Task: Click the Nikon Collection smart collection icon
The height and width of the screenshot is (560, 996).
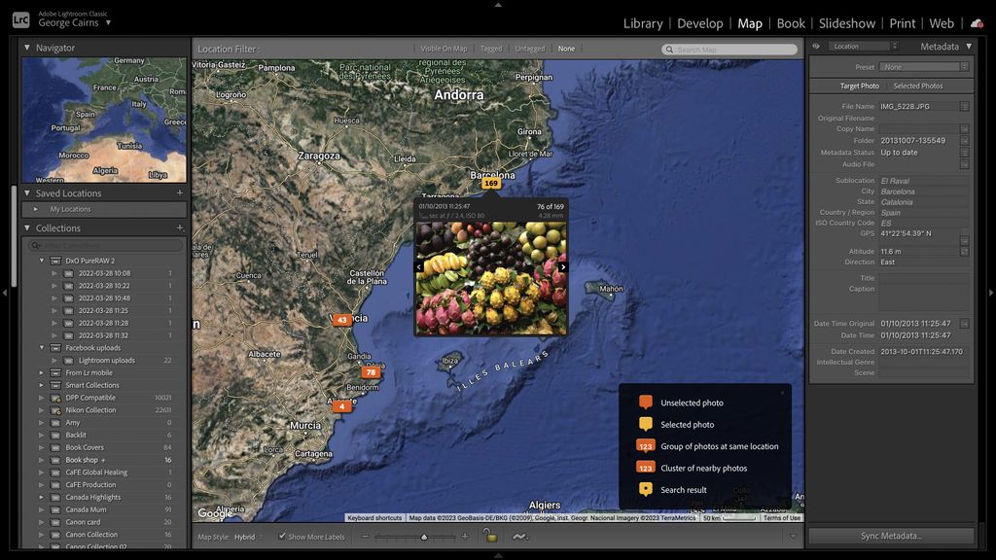Action: 55,410
